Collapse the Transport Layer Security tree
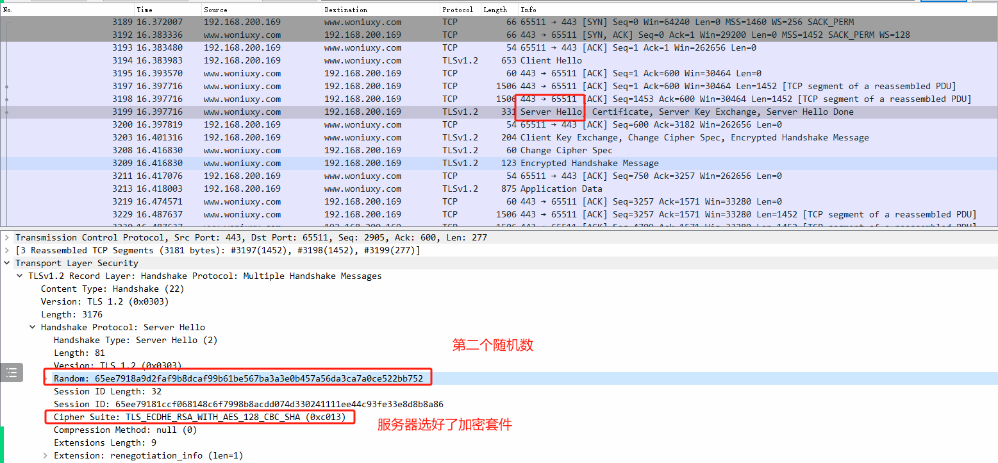Viewport: 998px width, 463px height. 7,263
